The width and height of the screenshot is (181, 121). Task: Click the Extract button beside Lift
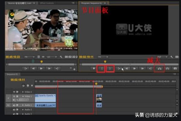[167, 69]
